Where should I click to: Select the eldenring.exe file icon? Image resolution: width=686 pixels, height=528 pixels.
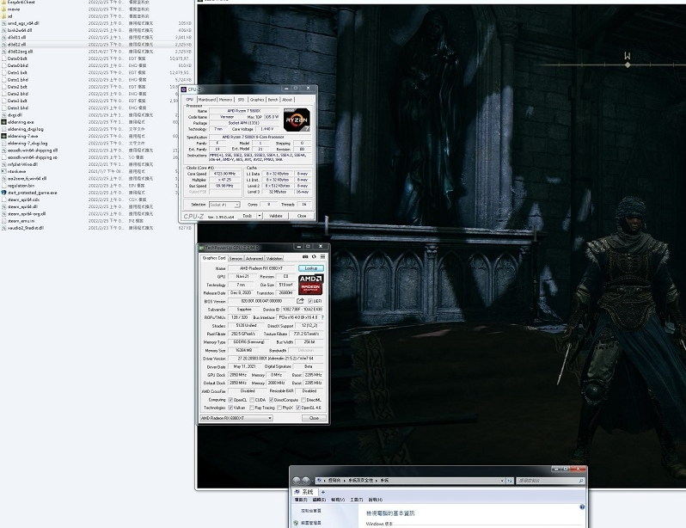coord(3,122)
